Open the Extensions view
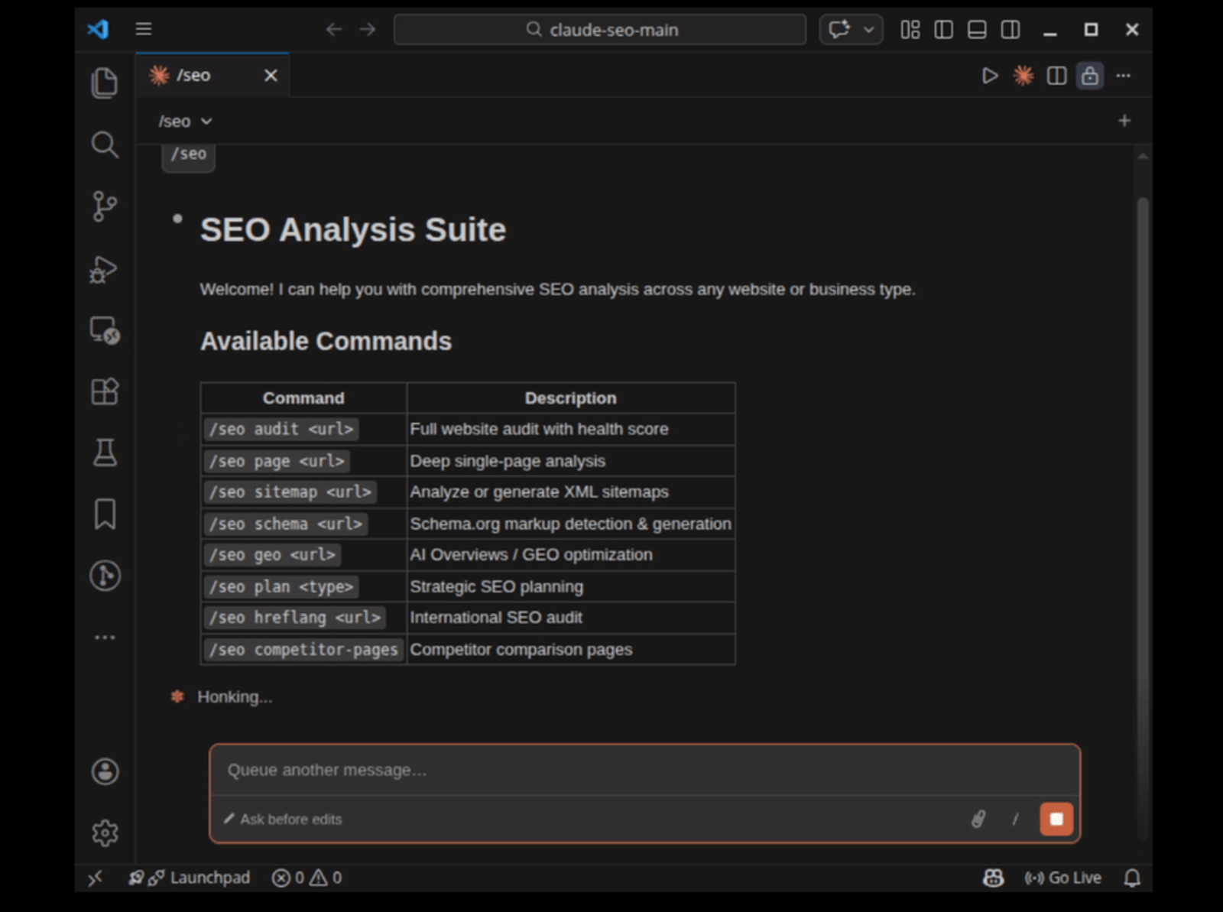 tap(105, 391)
